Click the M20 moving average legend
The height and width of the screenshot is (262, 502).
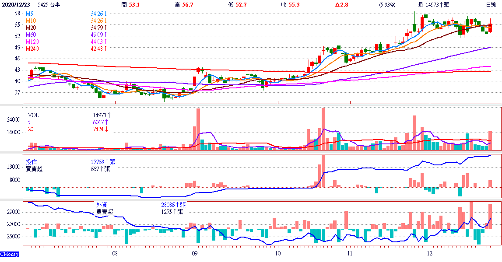point(31,28)
